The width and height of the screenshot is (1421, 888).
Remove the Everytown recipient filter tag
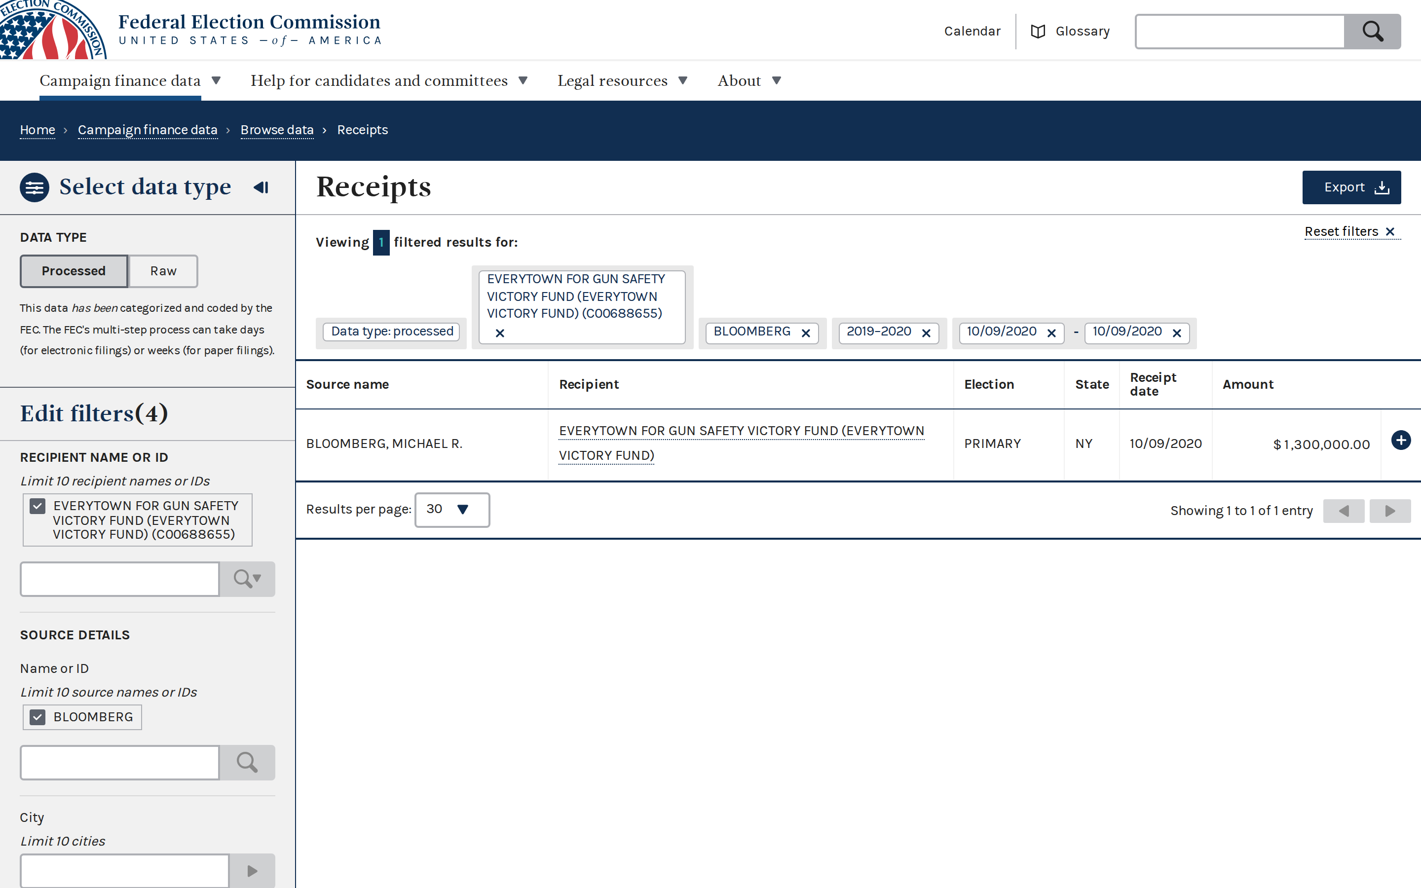pyautogui.click(x=500, y=333)
